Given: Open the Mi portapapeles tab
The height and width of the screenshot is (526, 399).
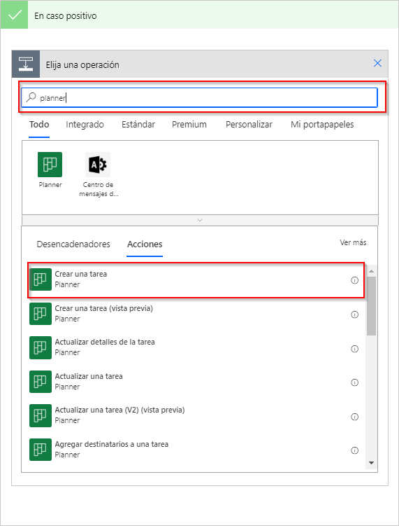Looking at the screenshot, I should point(322,125).
